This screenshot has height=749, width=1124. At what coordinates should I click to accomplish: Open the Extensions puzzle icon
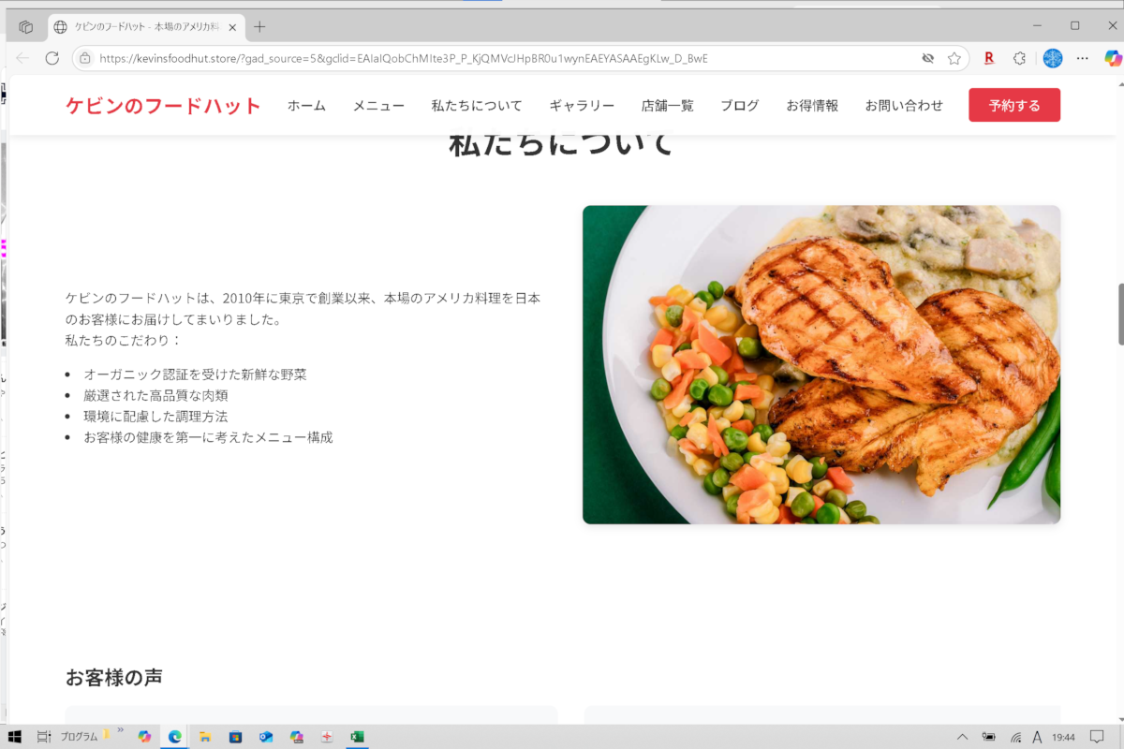(1019, 58)
